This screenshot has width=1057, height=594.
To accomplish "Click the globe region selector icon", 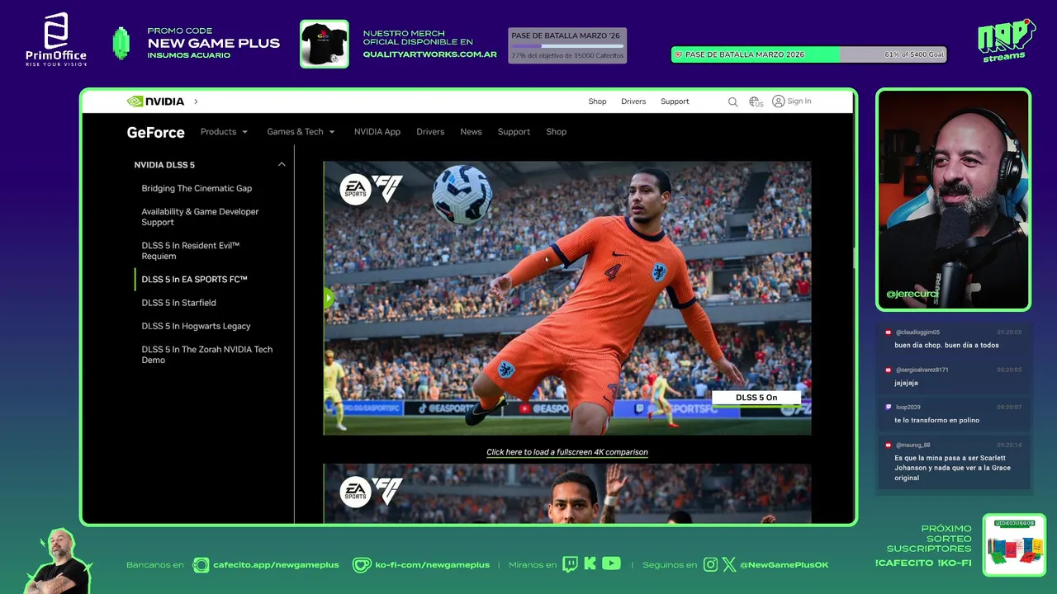I will coord(756,101).
